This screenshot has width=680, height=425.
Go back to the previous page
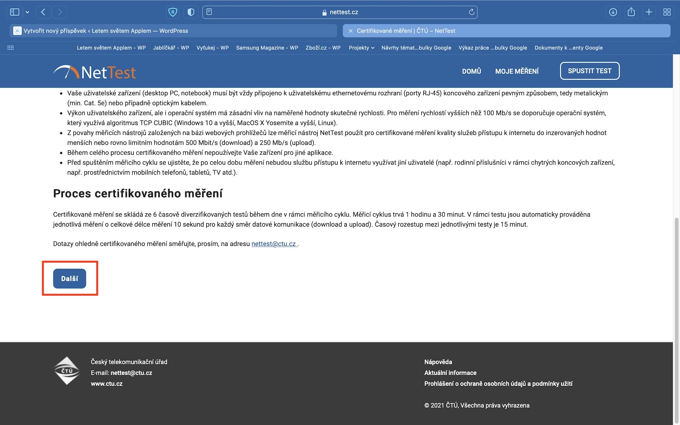(x=43, y=12)
